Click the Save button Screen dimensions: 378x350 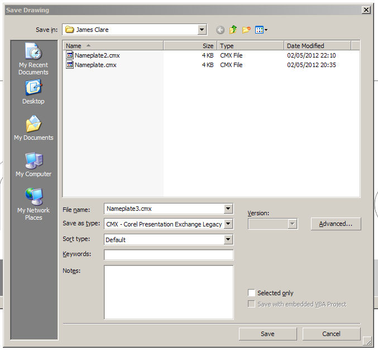tap(267, 334)
